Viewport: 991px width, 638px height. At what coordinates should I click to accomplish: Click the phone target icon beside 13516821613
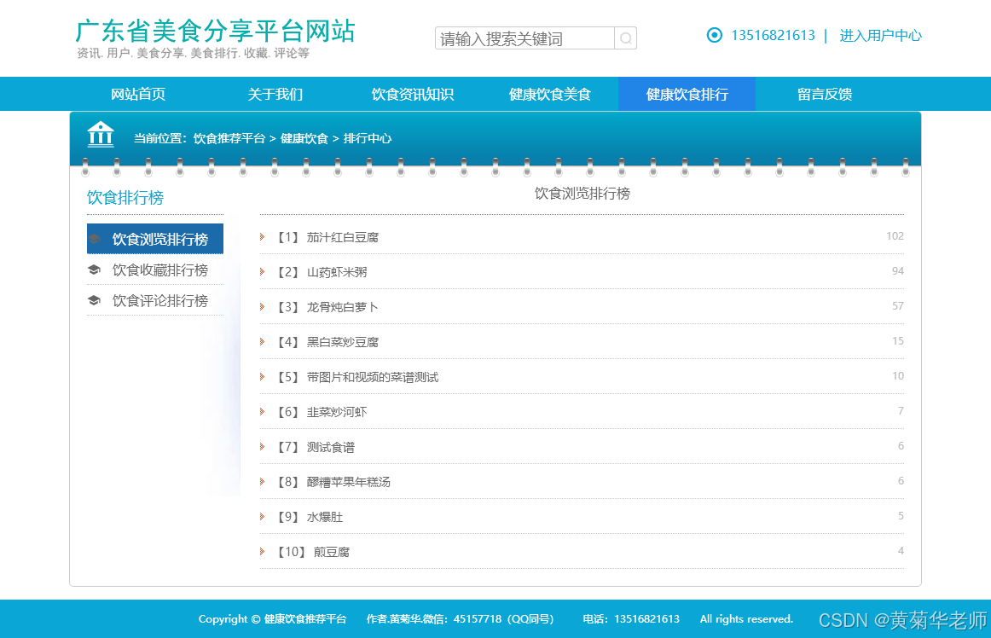tap(714, 35)
